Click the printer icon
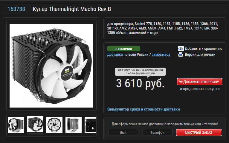Image resolution: width=229 pixels, height=143 pixels. [181, 55]
